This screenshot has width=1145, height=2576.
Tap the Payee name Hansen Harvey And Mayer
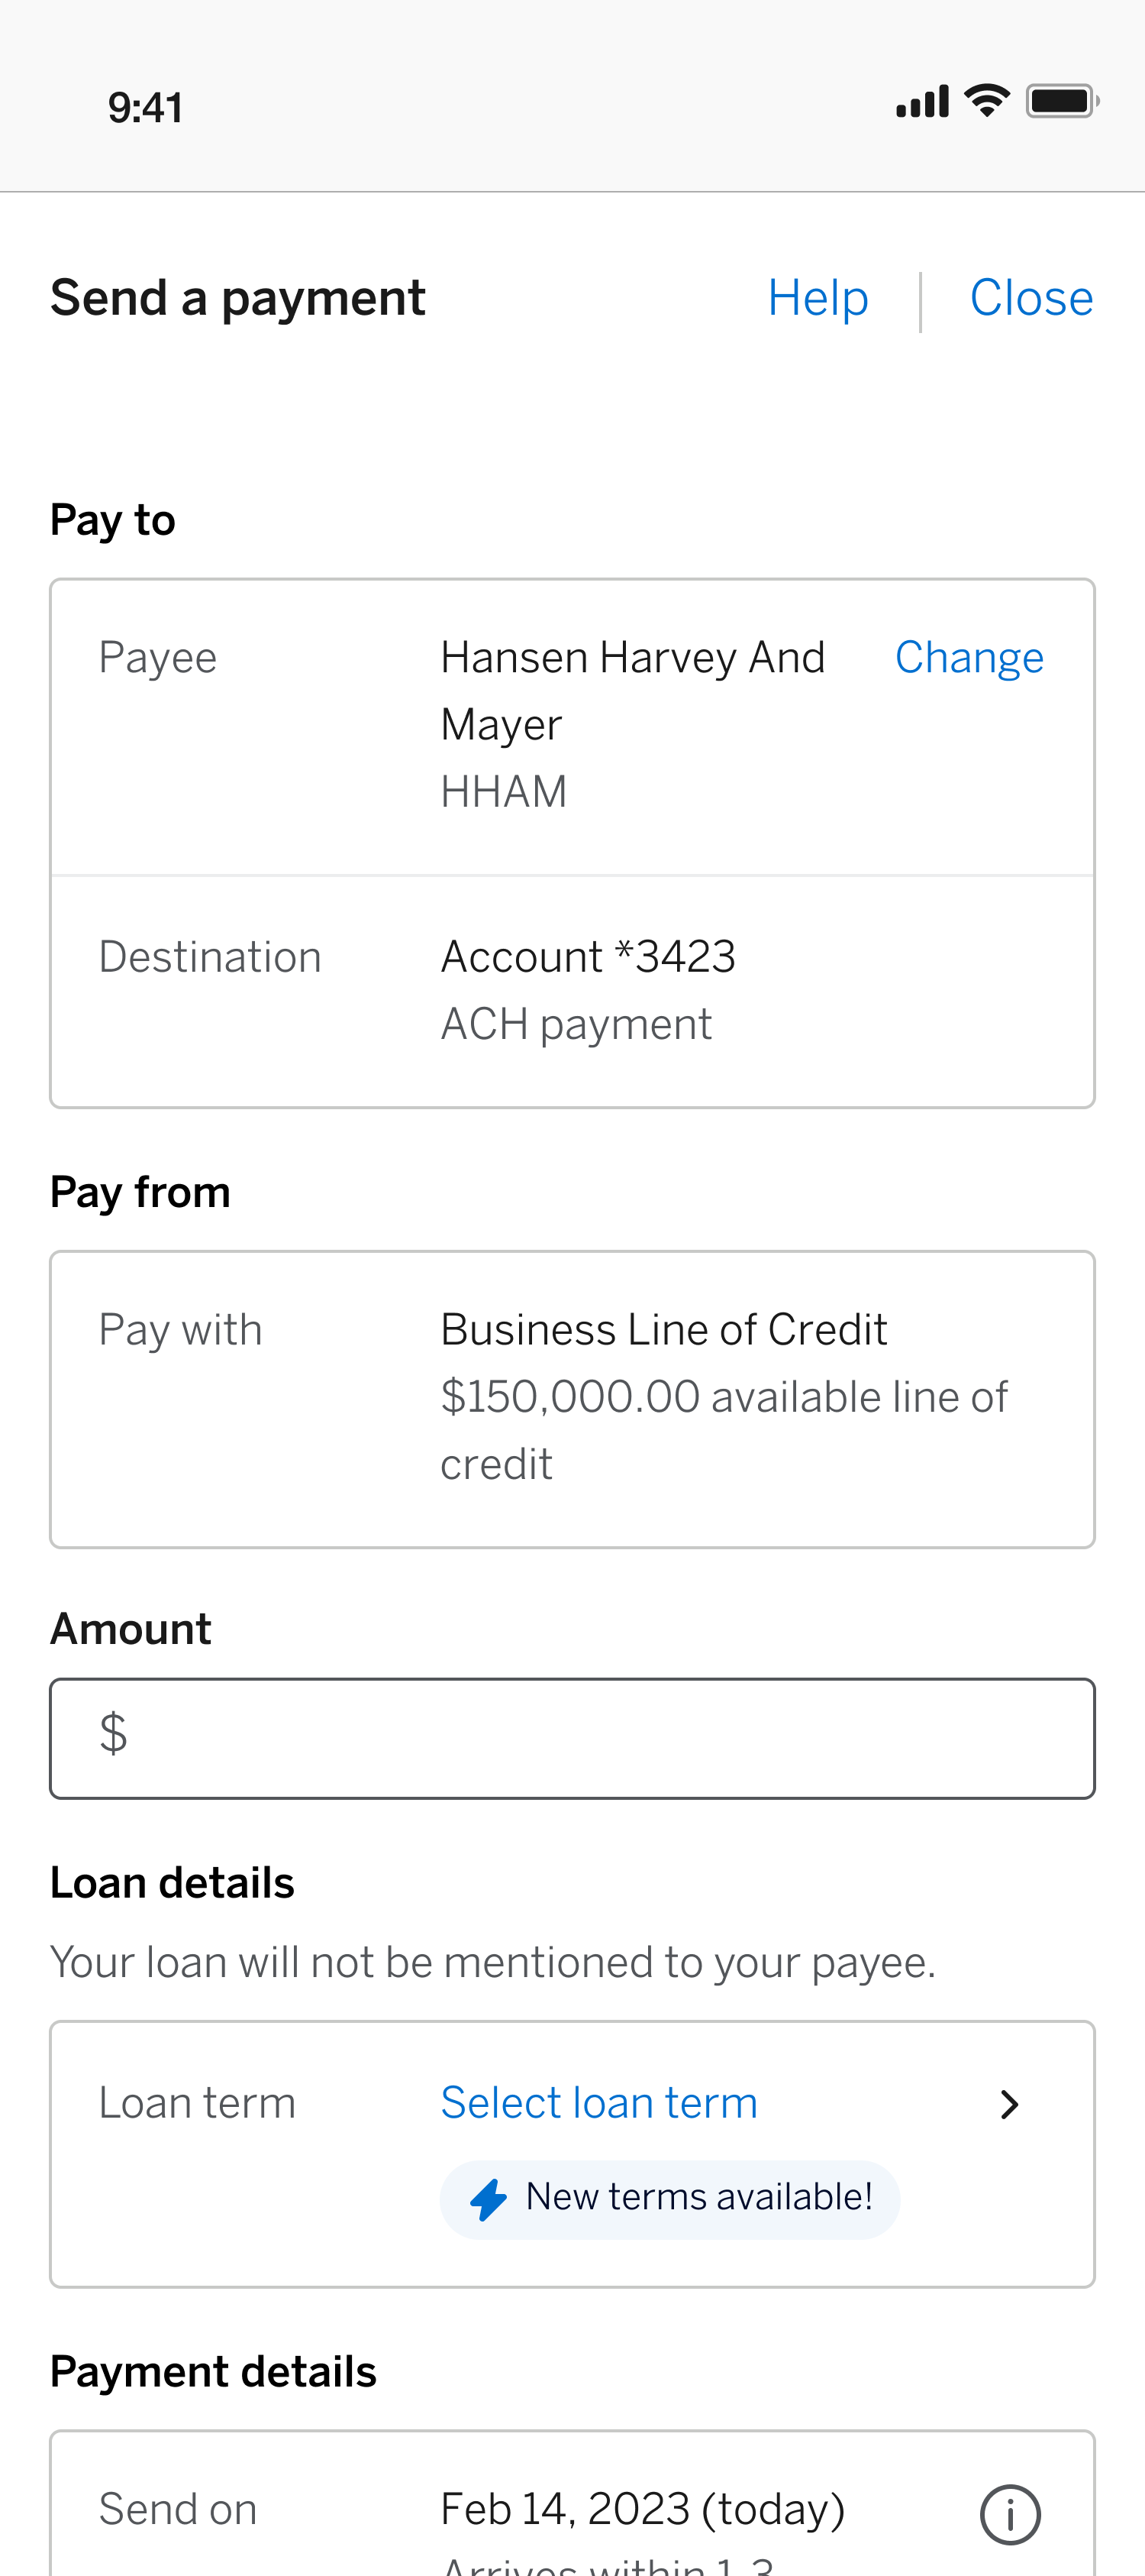pyautogui.click(x=633, y=690)
